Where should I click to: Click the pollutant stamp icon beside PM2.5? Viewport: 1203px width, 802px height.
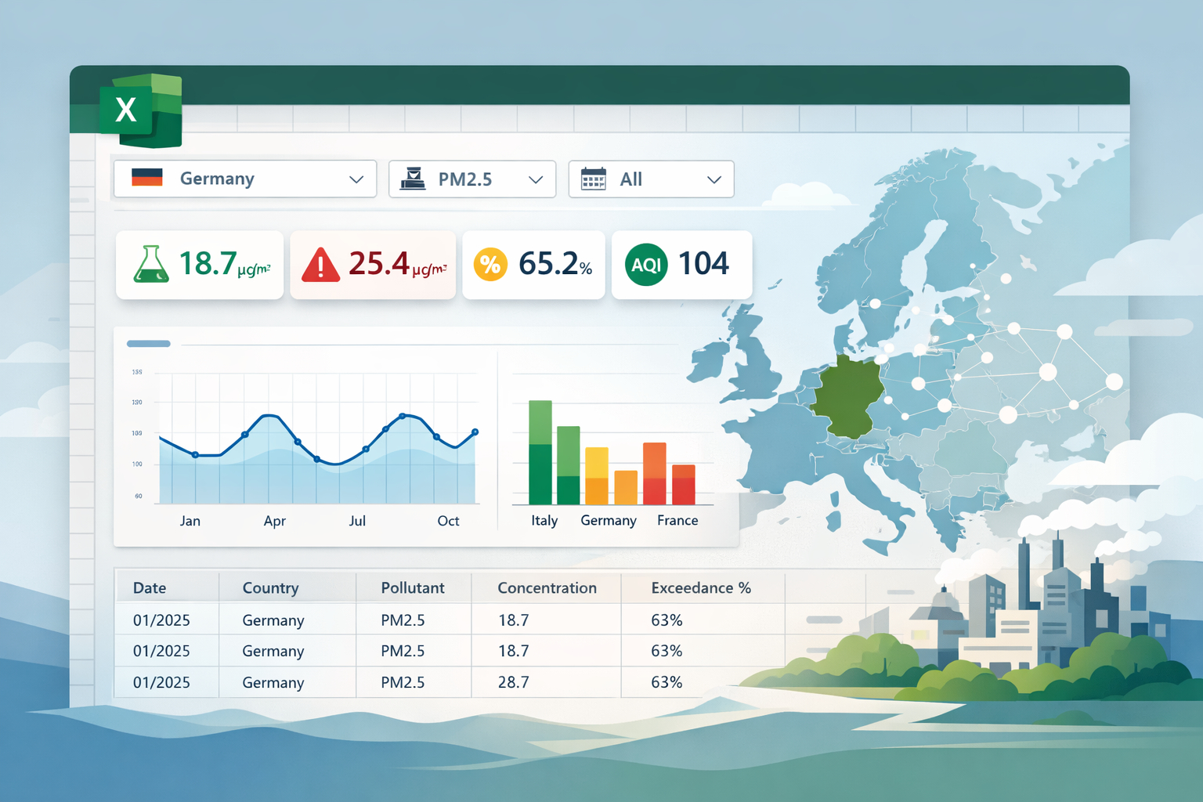[x=413, y=179]
